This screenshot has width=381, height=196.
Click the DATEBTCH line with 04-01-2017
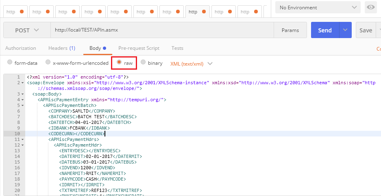point(90,122)
